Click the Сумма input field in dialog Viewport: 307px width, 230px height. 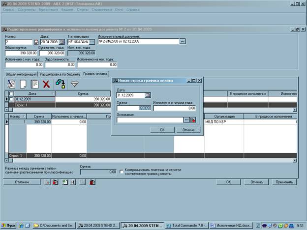[x=133, y=108]
